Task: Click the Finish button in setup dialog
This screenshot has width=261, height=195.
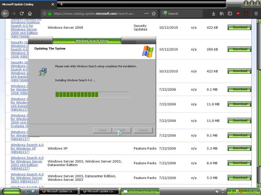Action: 122,130
